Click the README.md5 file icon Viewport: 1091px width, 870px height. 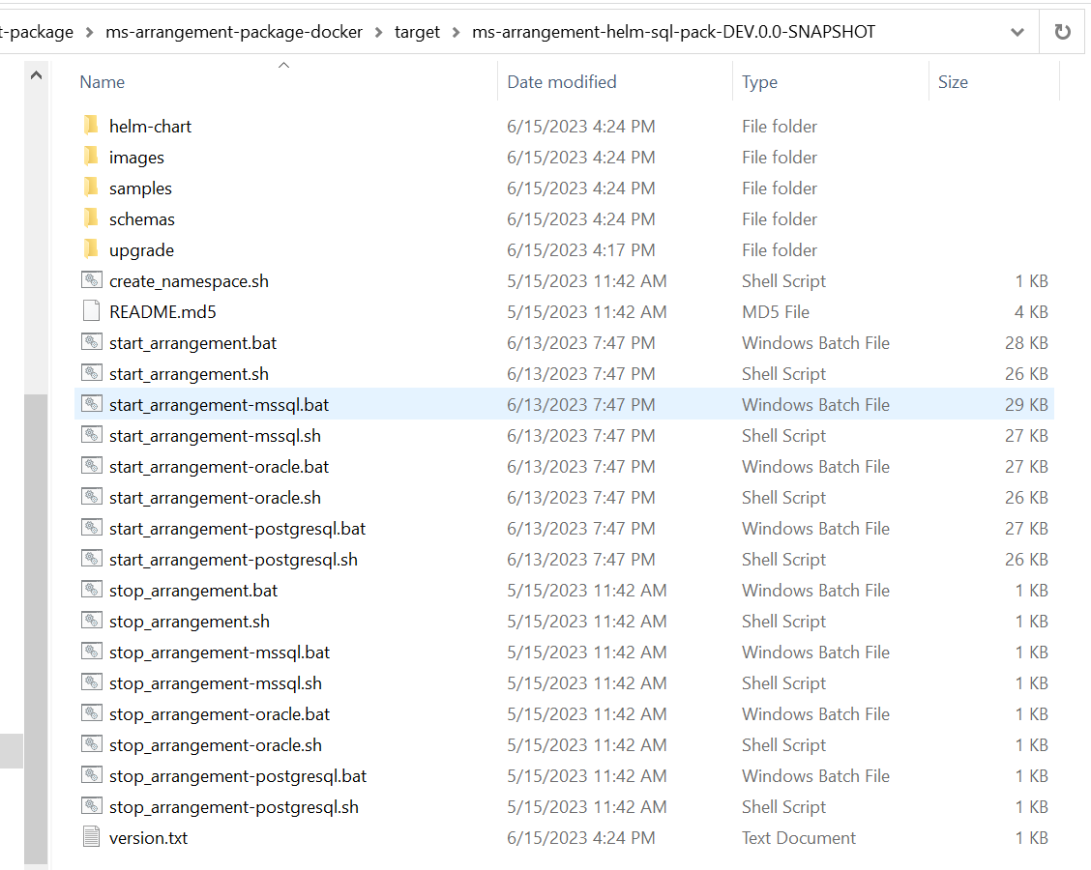pyautogui.click(x=91, y=311)
